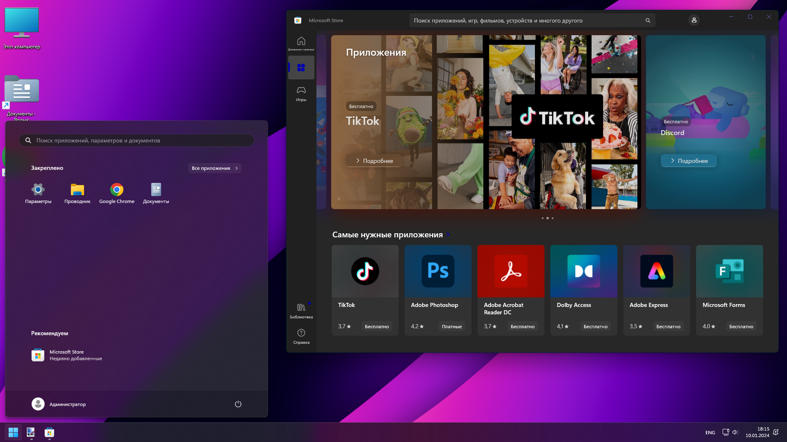The image size is (787, 442).
Task: Click 'Подробнее' on the Discord banner
Action: tap(689, 161)
